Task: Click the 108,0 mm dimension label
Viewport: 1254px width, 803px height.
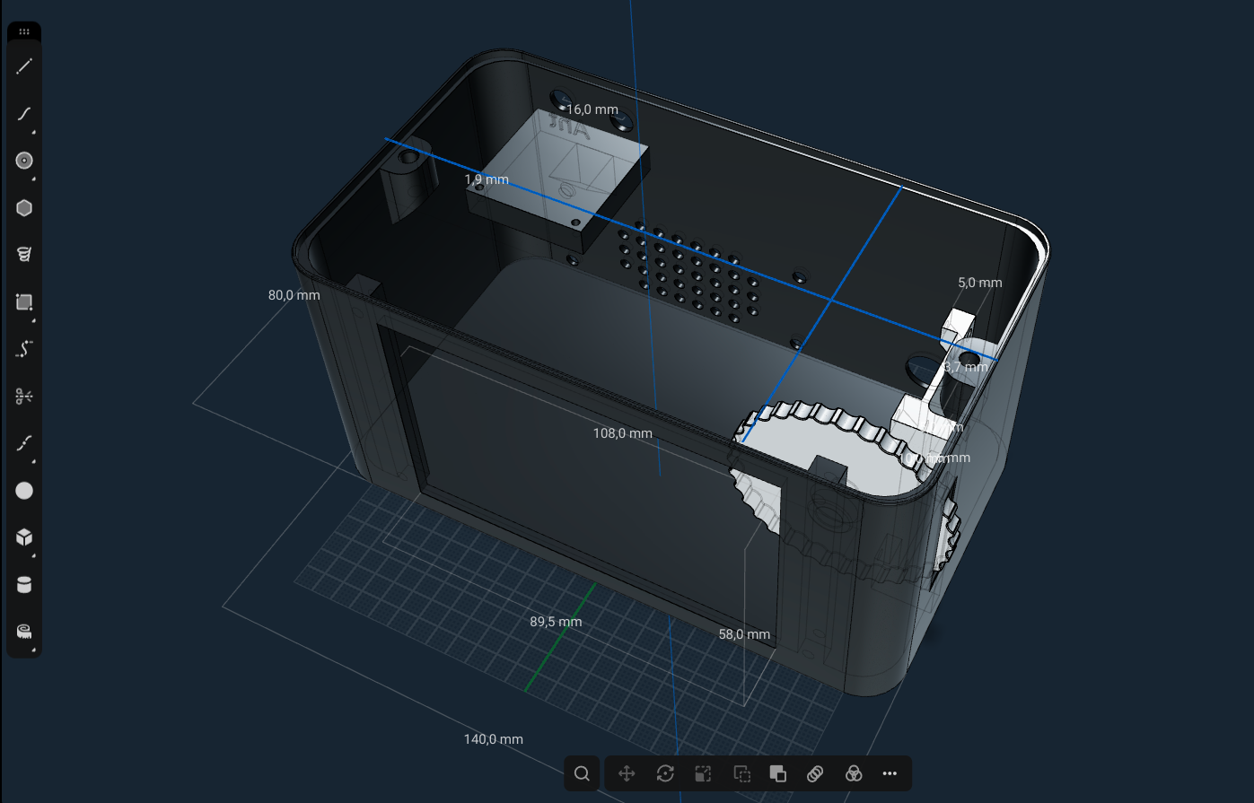Action: (x=622, y=433)
